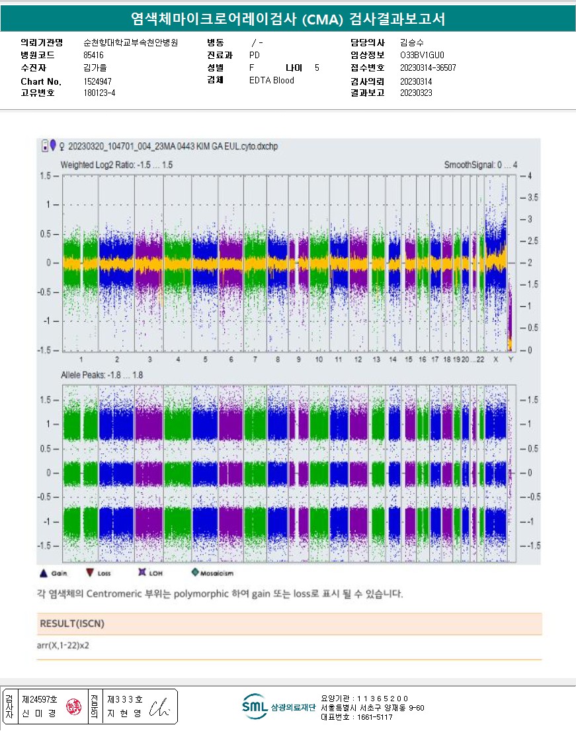Click the Allele Peaks scatter plot
This screenshot has width=576, height=731.
click(289, 473)
